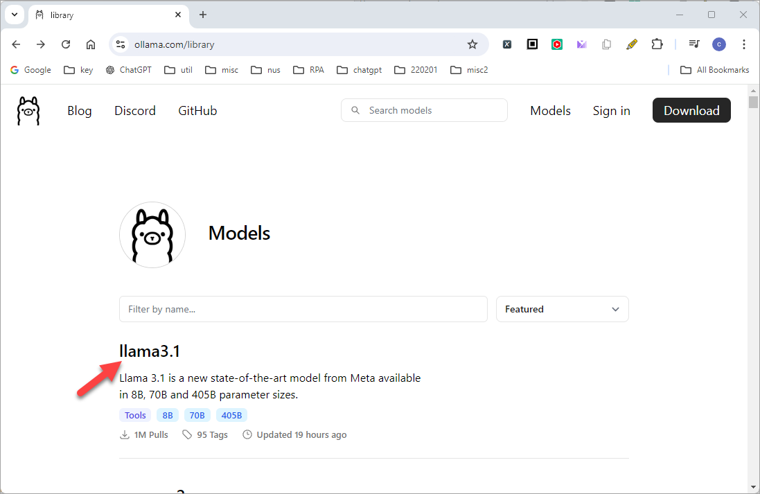Click the page vertical scrollbar thumb
The width and height of the screenshot is (760, 494).
(753, 102)
